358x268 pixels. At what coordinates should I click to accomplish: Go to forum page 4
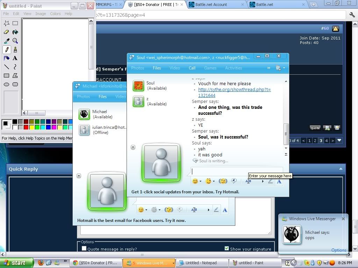coord(327,140)
